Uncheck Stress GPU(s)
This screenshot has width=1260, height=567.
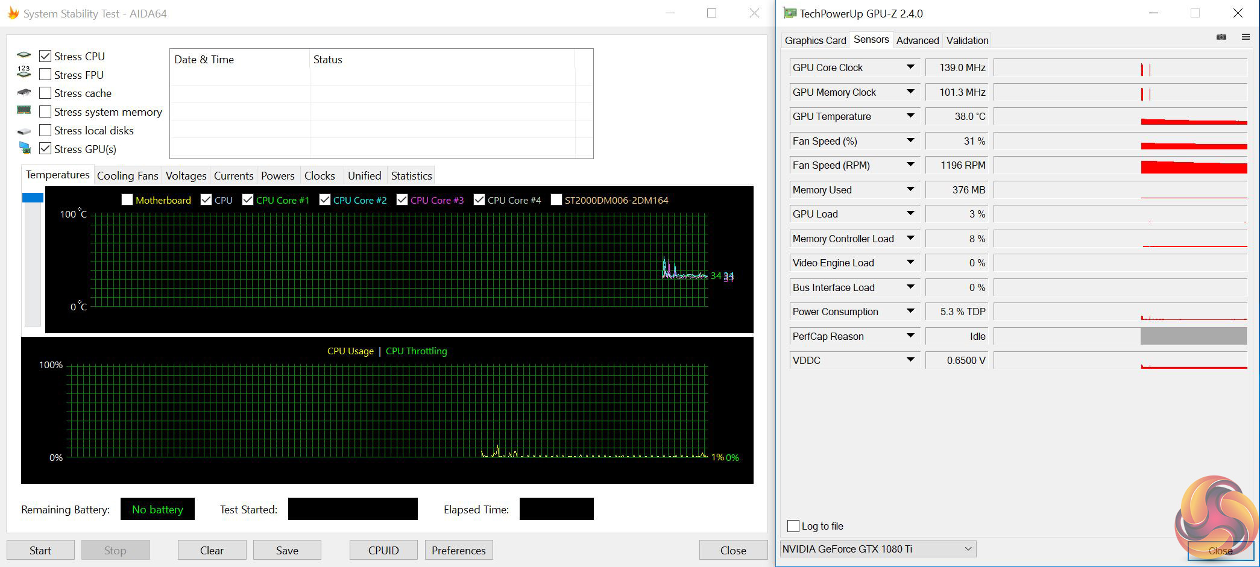tap(45, 148)
